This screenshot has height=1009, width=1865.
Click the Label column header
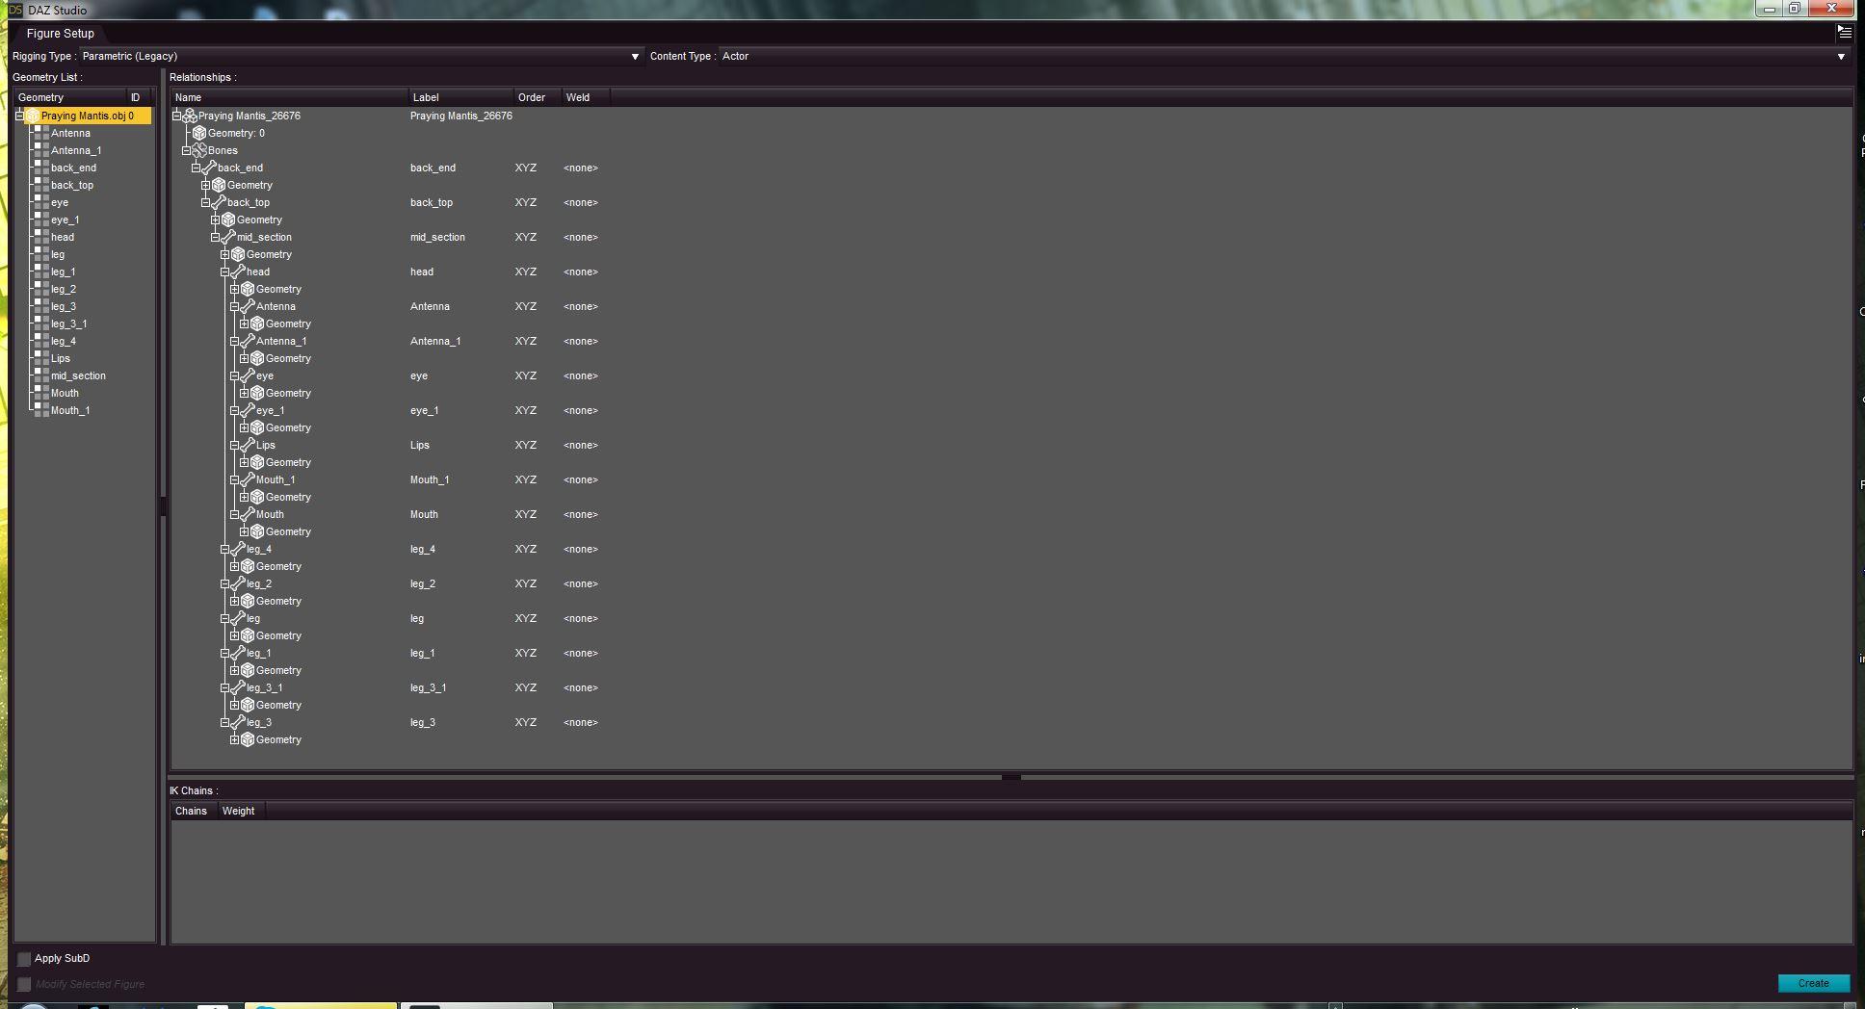pyautogui.click(x=460, y=97)
